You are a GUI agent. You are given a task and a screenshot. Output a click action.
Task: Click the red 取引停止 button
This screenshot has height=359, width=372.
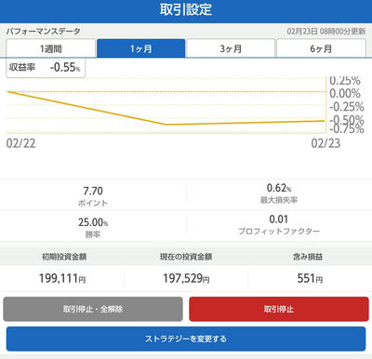279,309
